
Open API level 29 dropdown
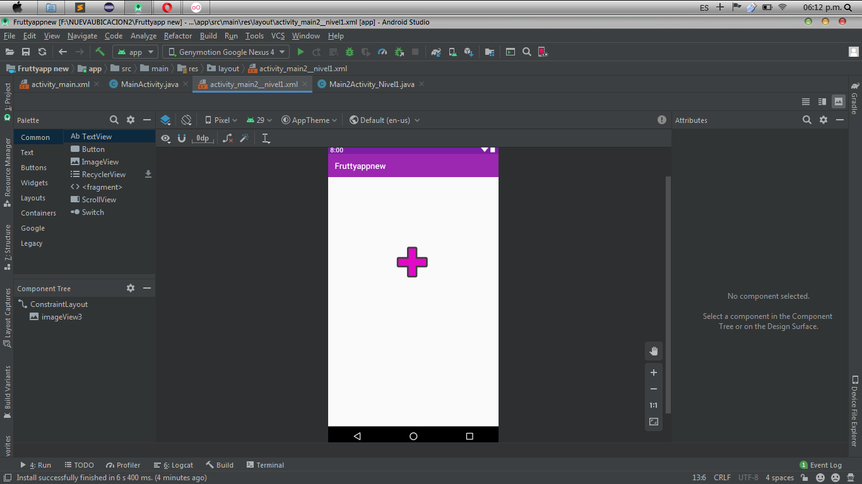(259, 120)
